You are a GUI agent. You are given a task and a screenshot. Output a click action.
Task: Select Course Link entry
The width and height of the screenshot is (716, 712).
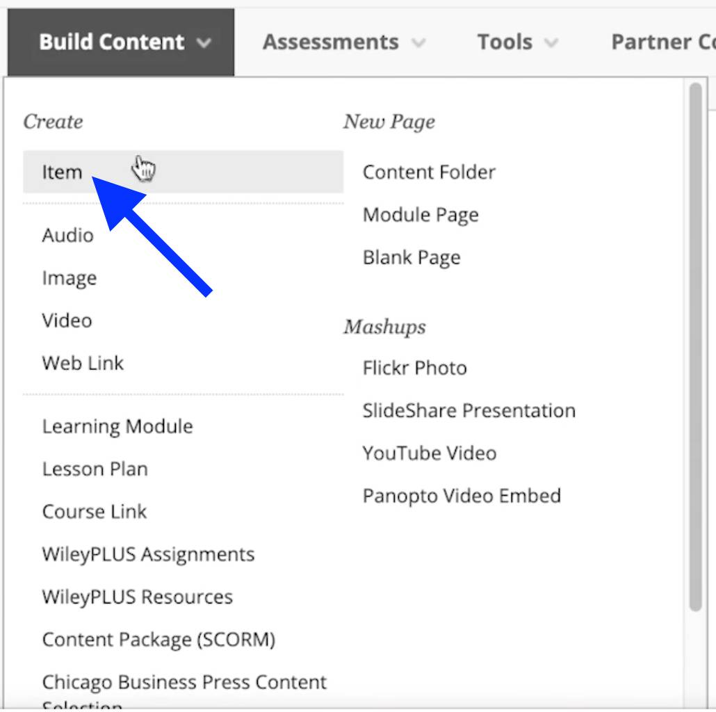94,512
